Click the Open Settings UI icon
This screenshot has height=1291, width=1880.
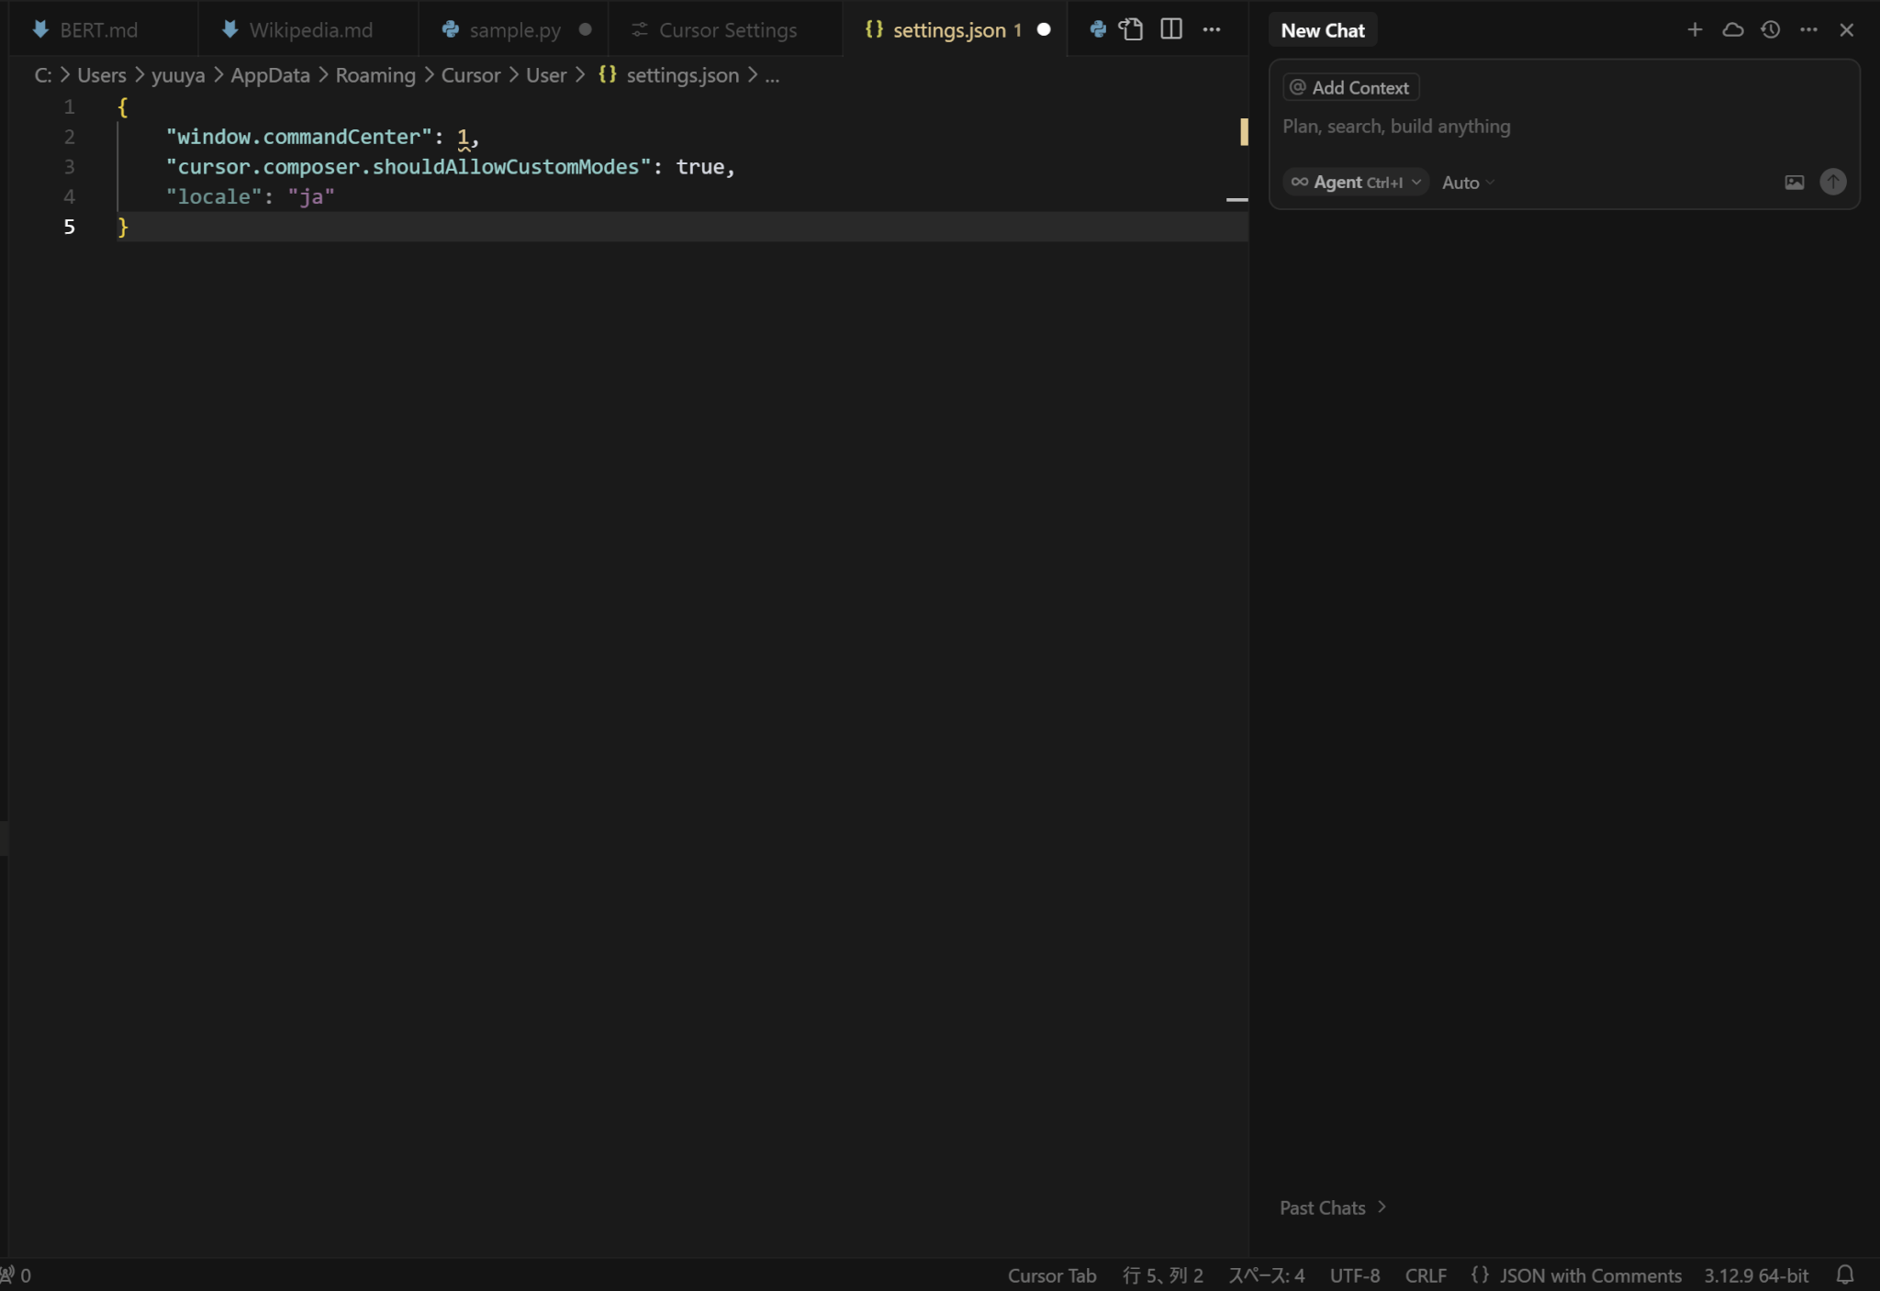click(1132, 29)
